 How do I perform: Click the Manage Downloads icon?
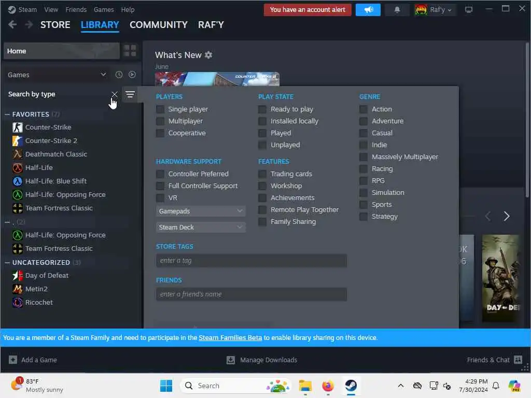(231, 360)
